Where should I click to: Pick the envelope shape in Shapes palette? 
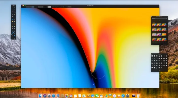[162, 63]
